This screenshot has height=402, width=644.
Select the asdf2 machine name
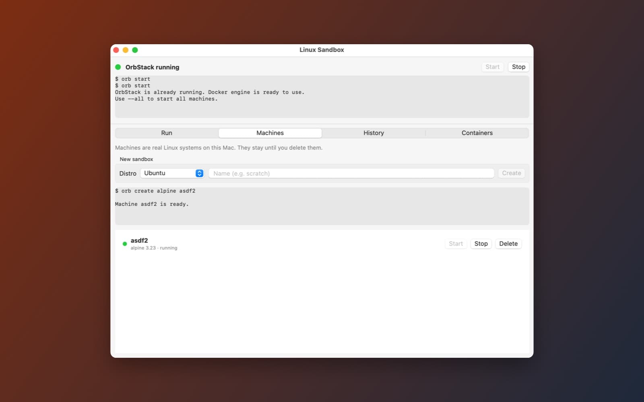pyautogui.click(x=139, y=240)
